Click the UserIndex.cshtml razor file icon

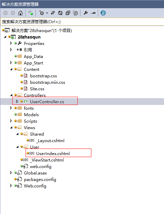pyautogui.click(x=32, y=153)
